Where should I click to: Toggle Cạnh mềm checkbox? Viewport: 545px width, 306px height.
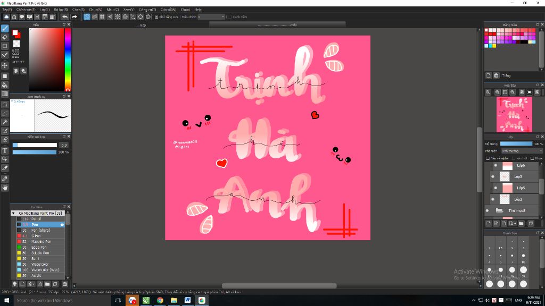click(230, 16)
